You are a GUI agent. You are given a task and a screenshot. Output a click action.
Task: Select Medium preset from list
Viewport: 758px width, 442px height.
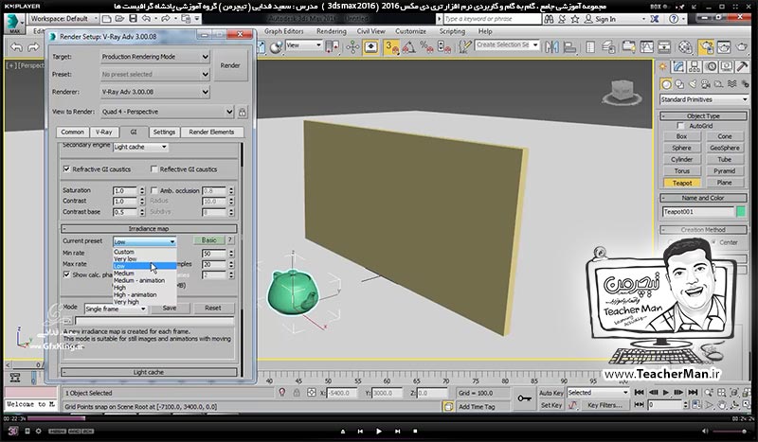point(124,273)
